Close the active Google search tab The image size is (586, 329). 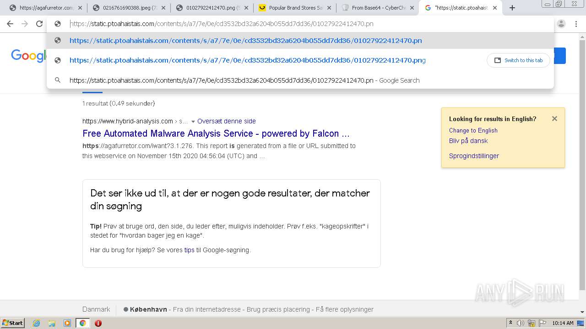pyautogui.click(x=495, y=8)
